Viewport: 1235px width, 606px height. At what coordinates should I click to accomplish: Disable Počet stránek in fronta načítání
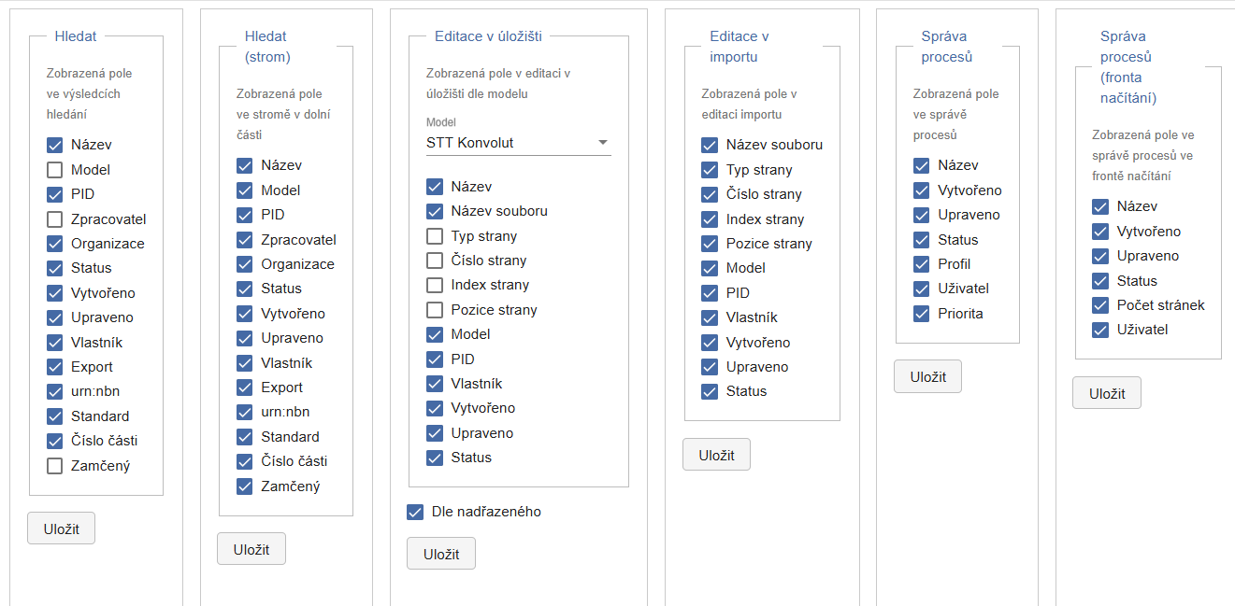pyautogui.click(x=1100, y=305)
